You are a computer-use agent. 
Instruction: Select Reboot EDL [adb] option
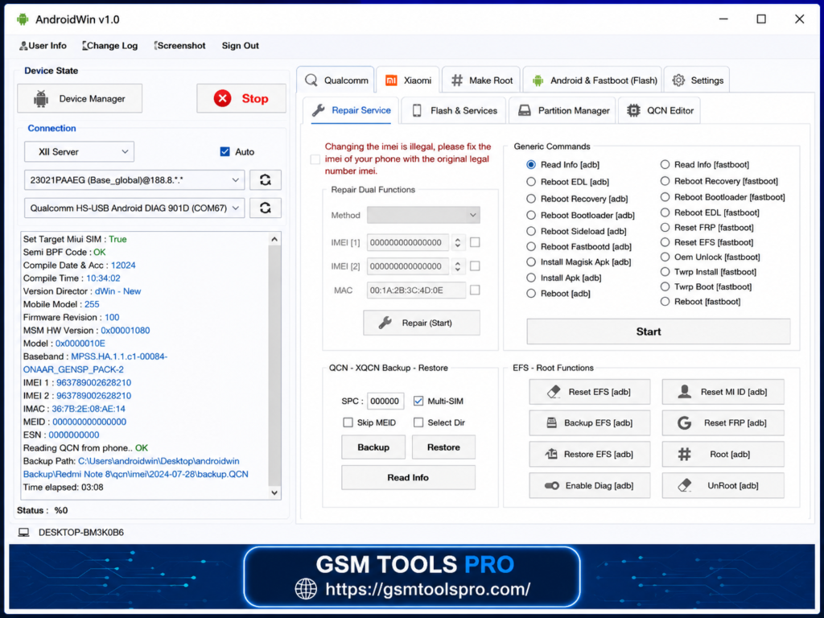pyautogui.click(x=531, y=182)
